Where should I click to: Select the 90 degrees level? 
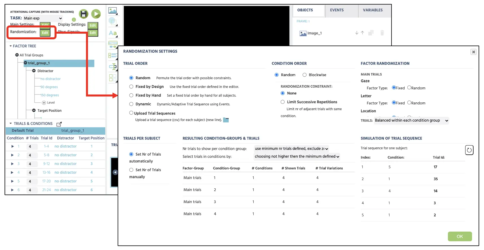(49, 87)
